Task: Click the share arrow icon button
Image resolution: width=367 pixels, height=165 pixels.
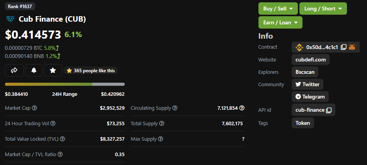Action: tap(14, 70)
